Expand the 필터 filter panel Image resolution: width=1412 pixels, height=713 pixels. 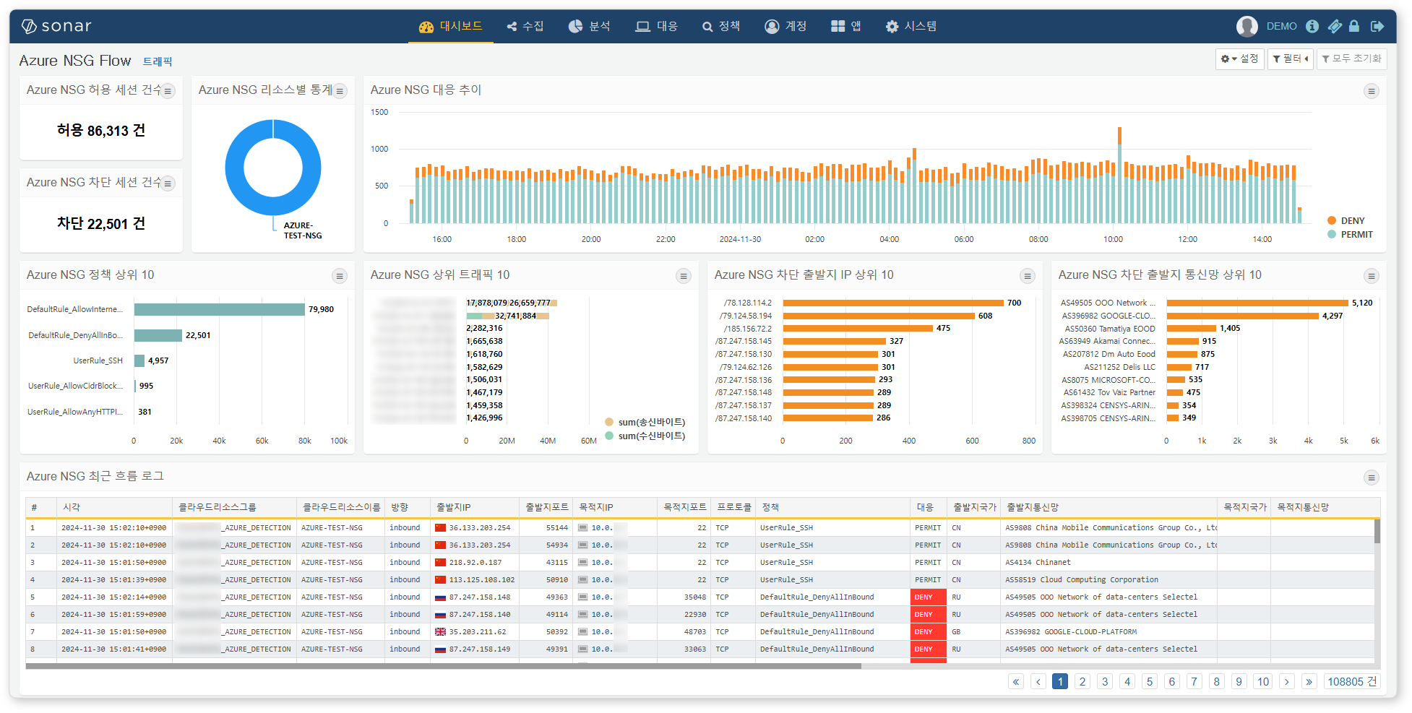click(1290, 59)
